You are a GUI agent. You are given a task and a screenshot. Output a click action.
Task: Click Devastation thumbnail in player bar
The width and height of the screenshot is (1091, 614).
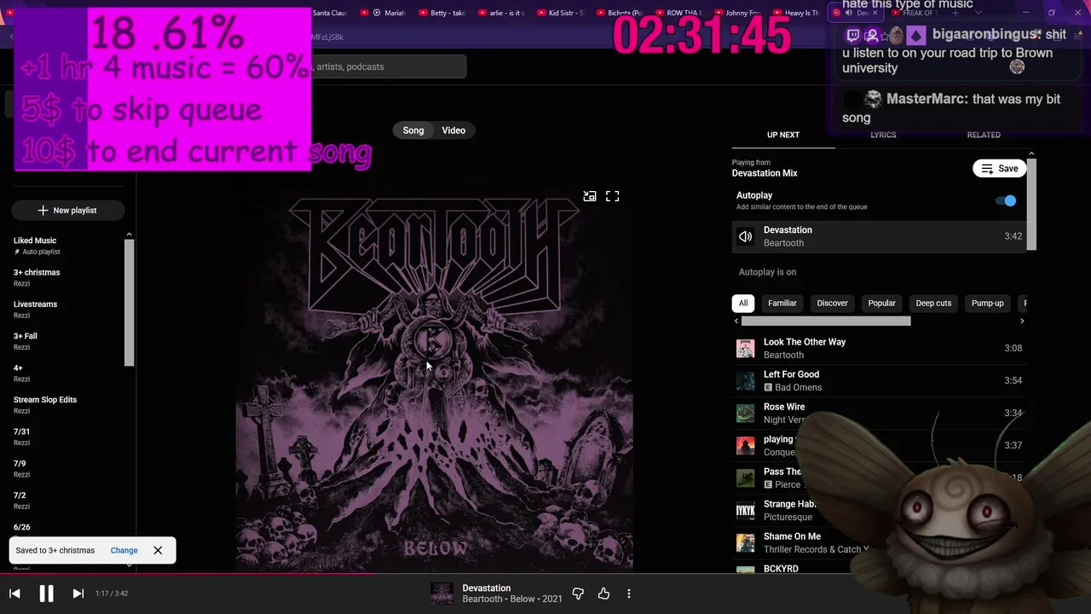(442, 594)
